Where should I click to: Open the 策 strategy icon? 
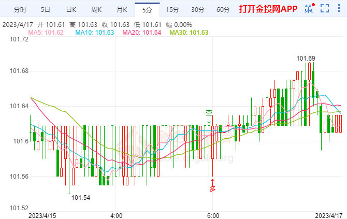click(309, 9)
